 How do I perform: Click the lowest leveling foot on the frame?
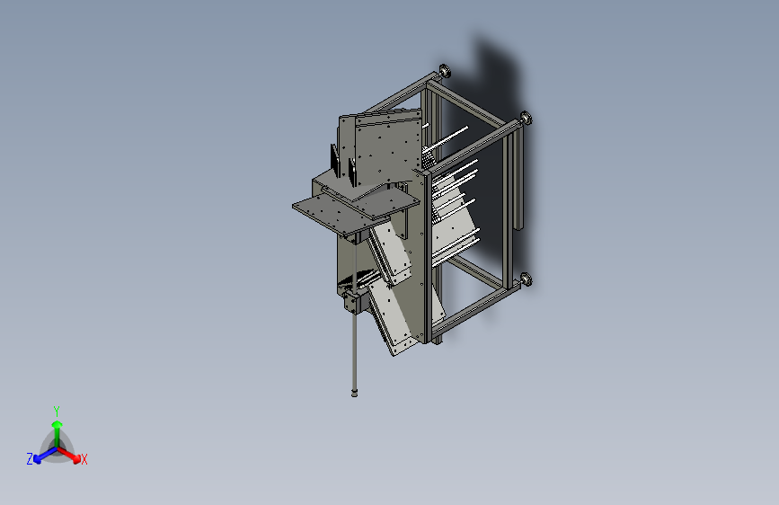tap(527, 279)
